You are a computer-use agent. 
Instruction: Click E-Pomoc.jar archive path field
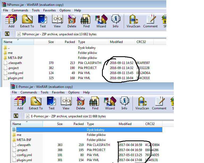tap(99, 116)
